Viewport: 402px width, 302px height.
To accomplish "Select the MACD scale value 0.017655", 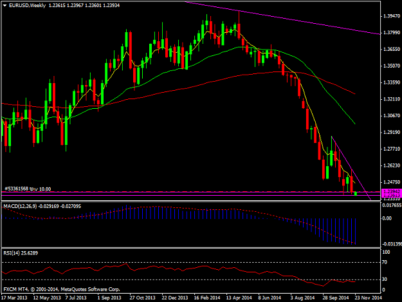I will pos(392,205).
